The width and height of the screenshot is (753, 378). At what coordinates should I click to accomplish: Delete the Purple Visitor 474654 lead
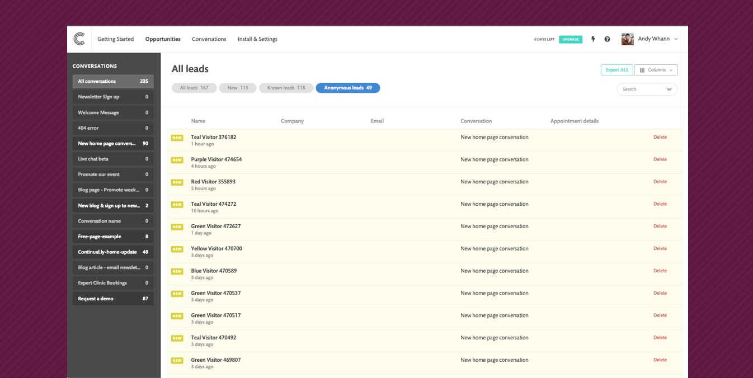tap(660, 159)
